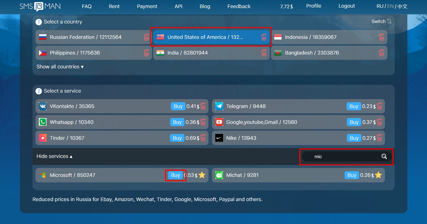The width and height of the screenshot is (427, 224).
Task: Expand Show all countries list
Action: point(60,67)
